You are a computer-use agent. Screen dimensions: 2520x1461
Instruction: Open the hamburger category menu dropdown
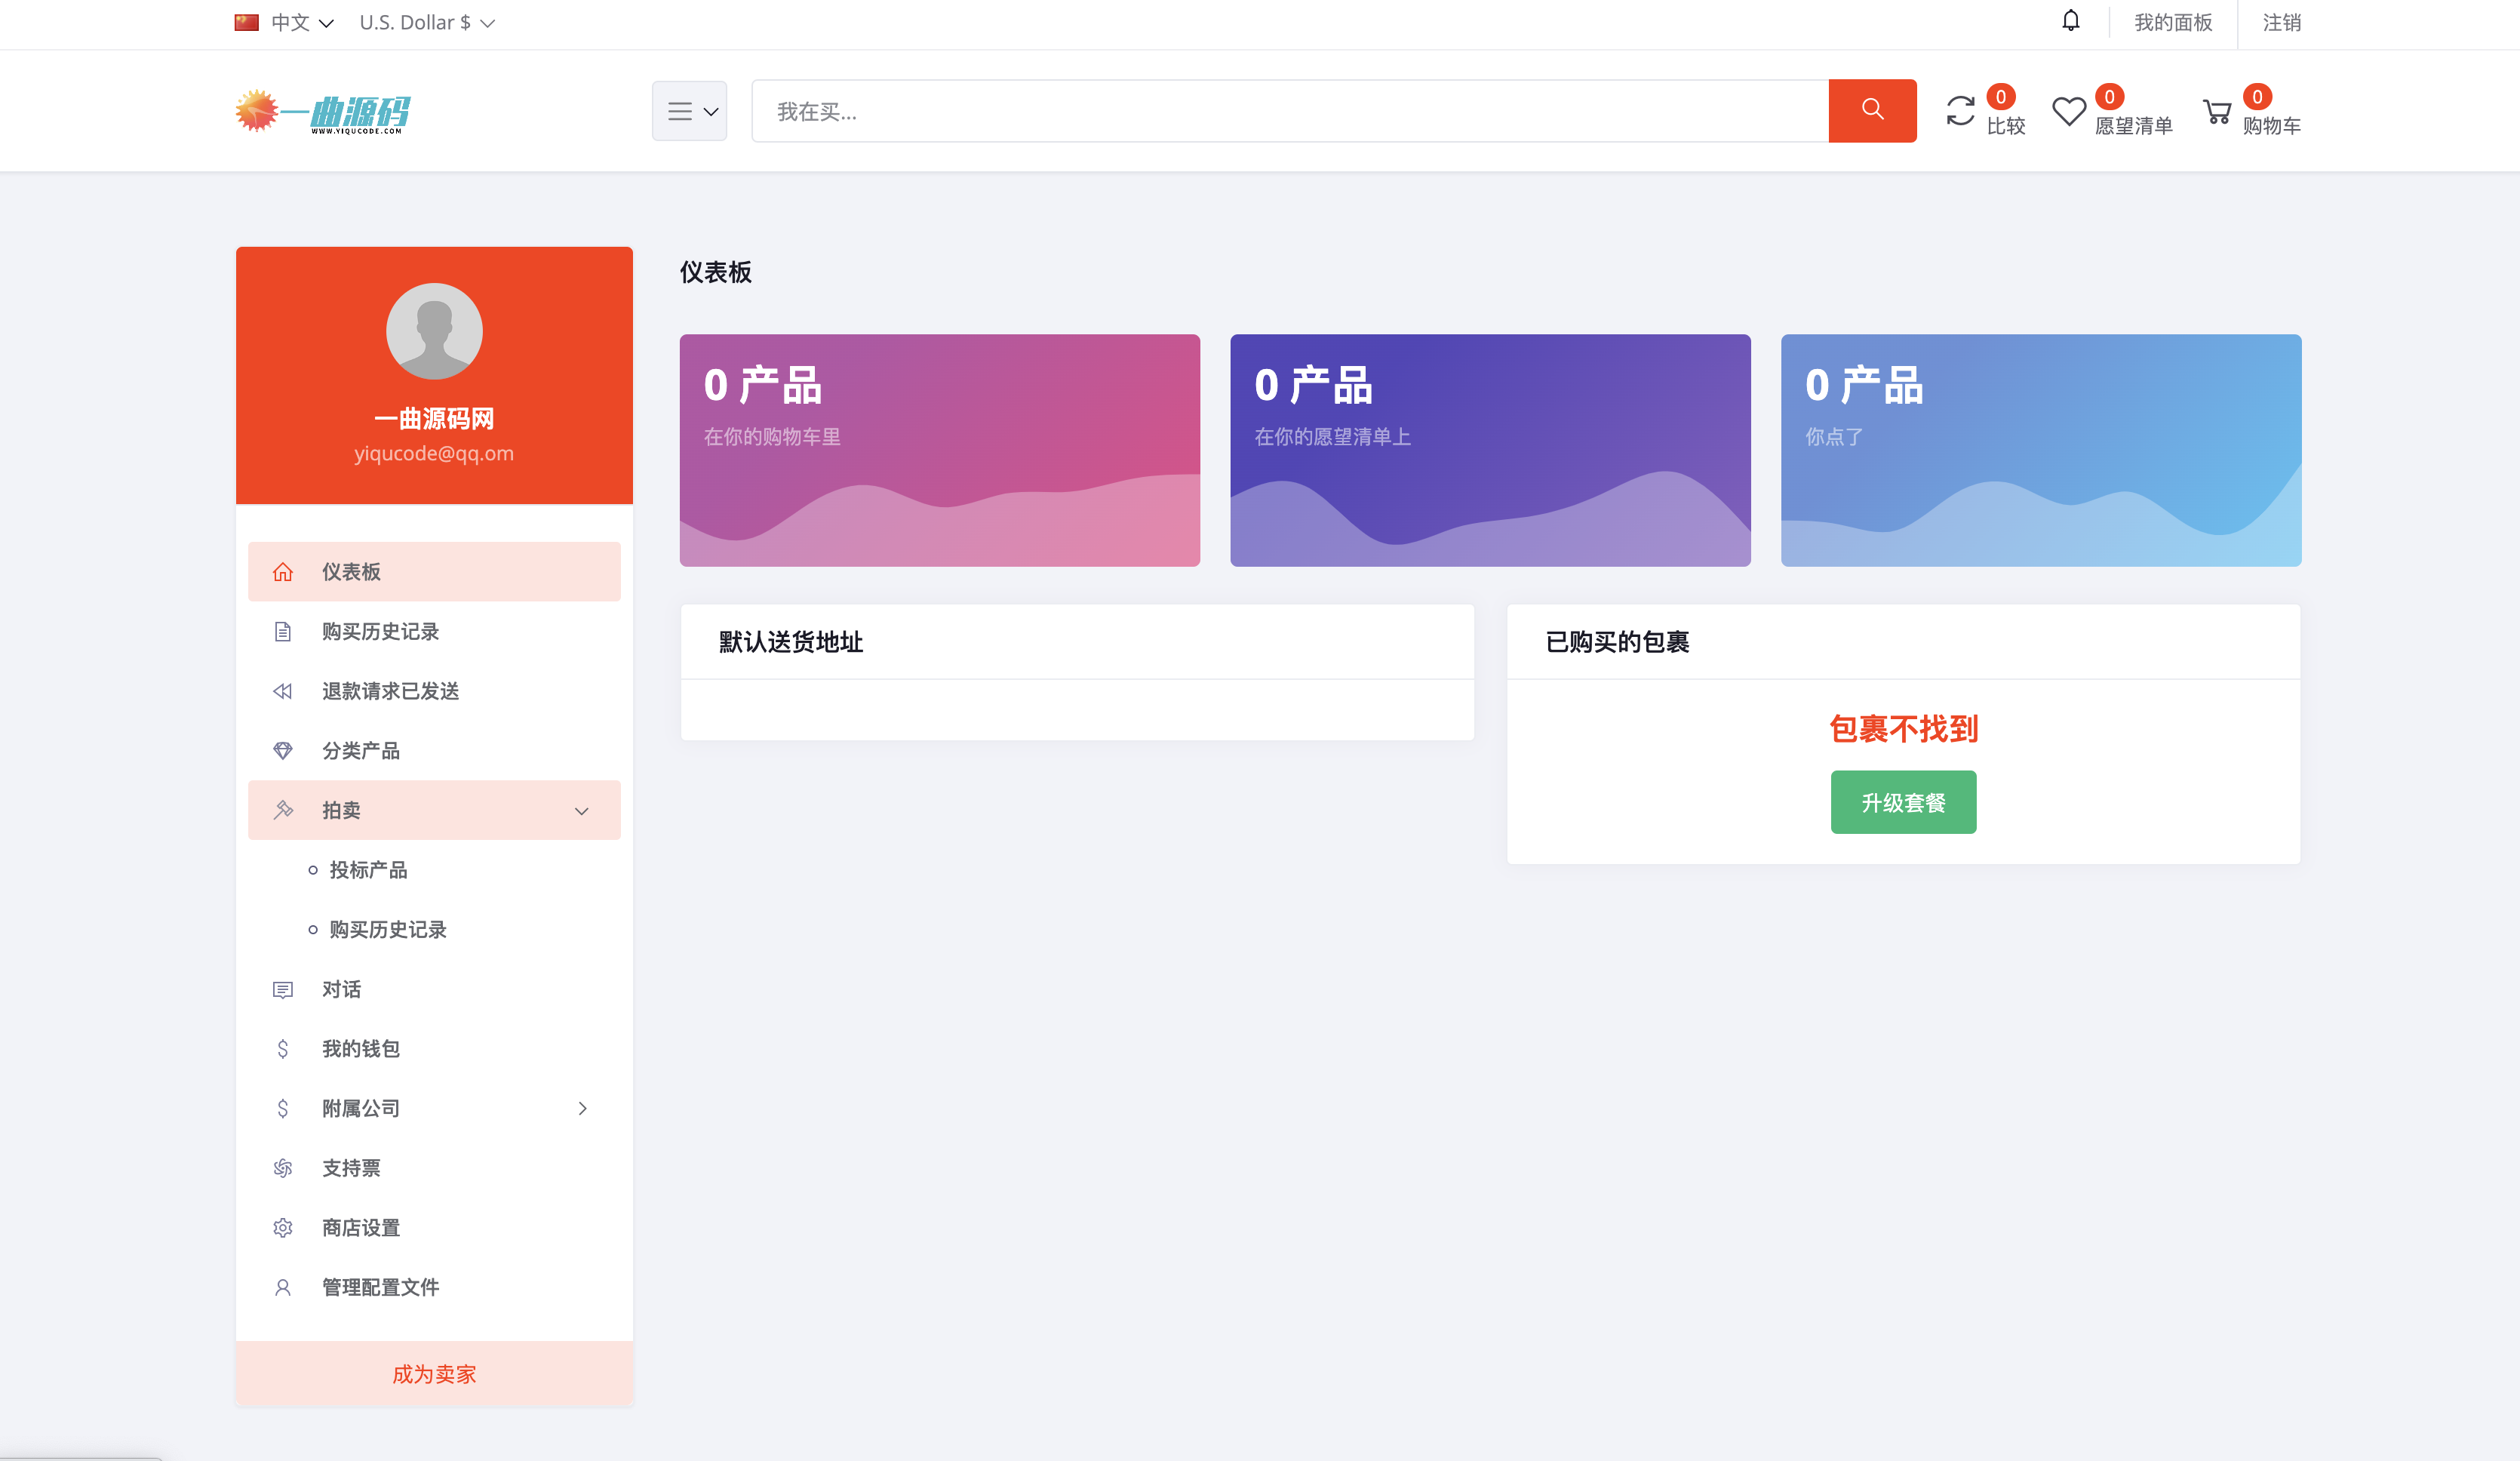point(690,111)
